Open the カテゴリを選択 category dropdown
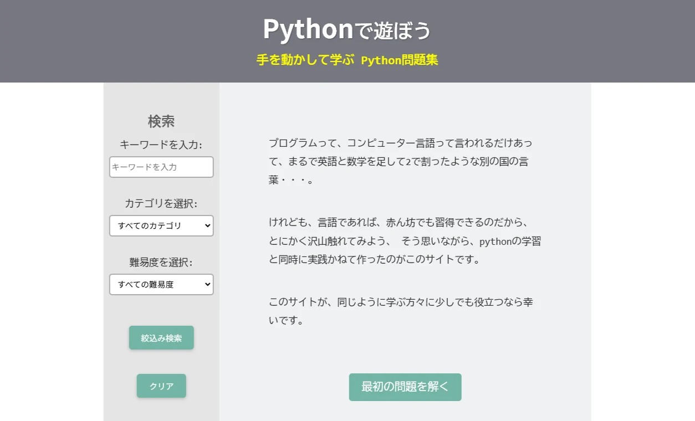The width and height of the screenshot is (695, 421). [x=161, y=225]
